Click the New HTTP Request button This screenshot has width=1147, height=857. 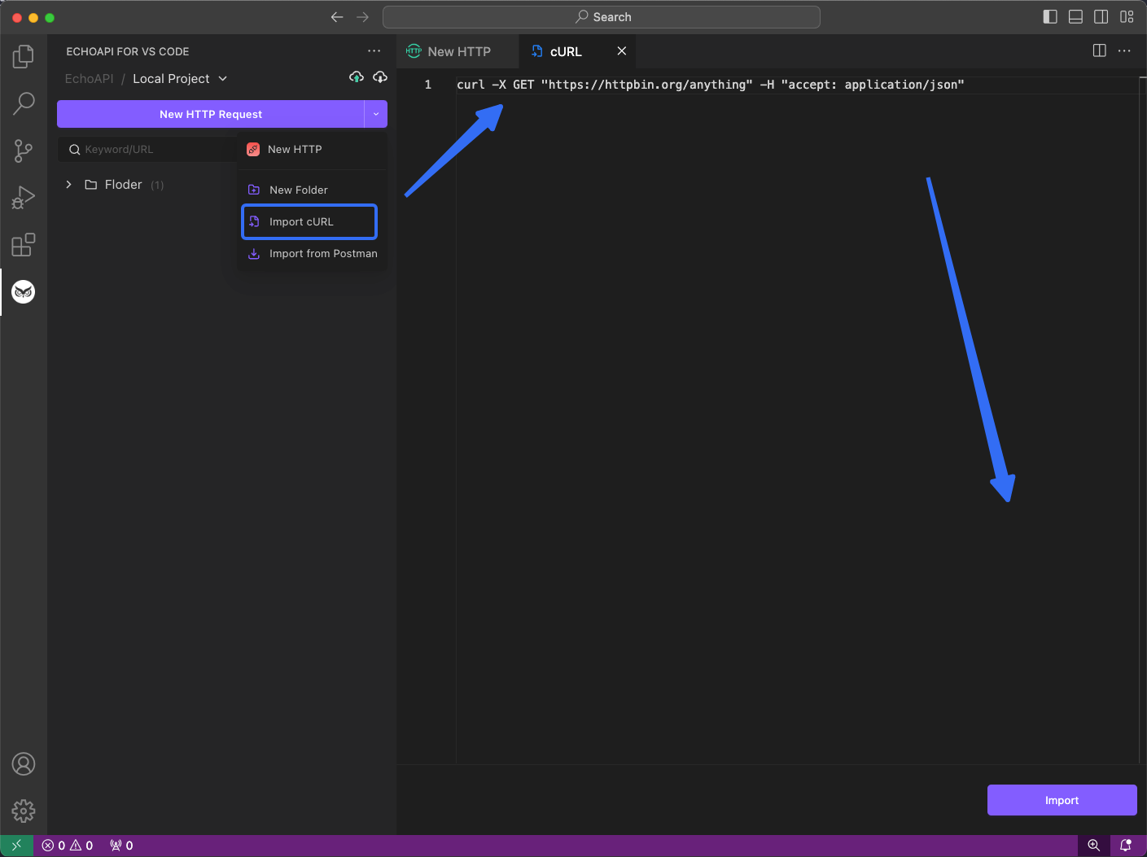(x=211, y=114)
